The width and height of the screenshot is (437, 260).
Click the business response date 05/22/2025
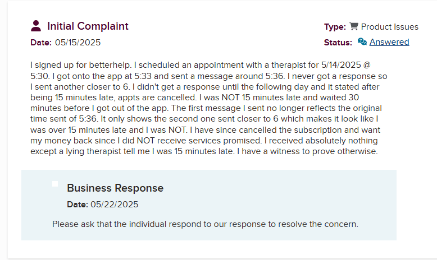point(115,205)
